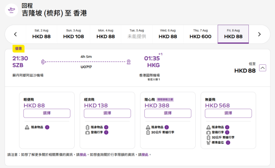The height and width of the screenshot is (168, 275).
Task: Select Sun, 3 Aug HKD 108 date
Action: pyautogui.click(x=73, y=34)
